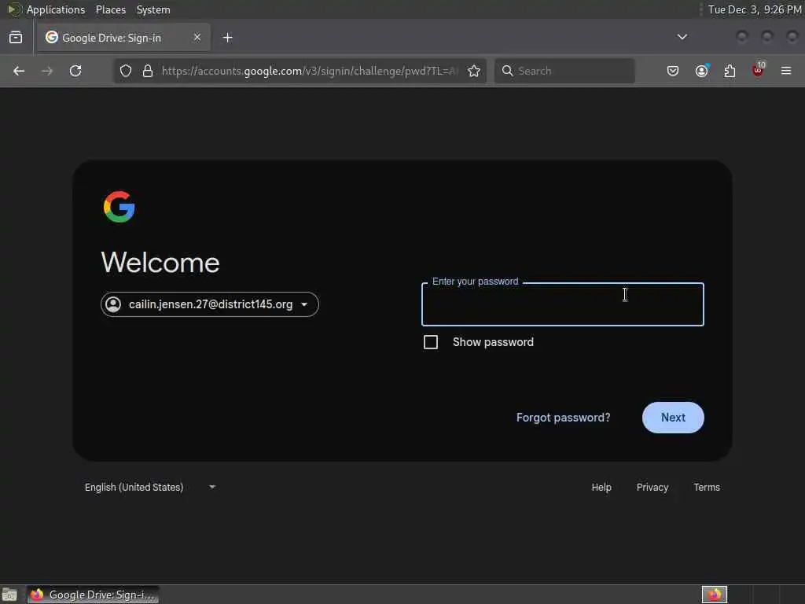Open the Firefox account icon
The image size is (805, 604).
tap(702, 71)
